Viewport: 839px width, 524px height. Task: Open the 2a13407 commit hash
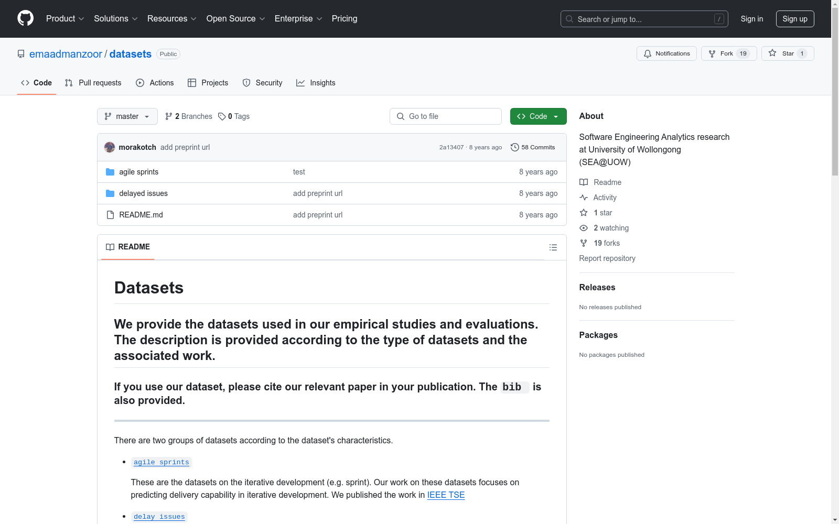[451, 147]
